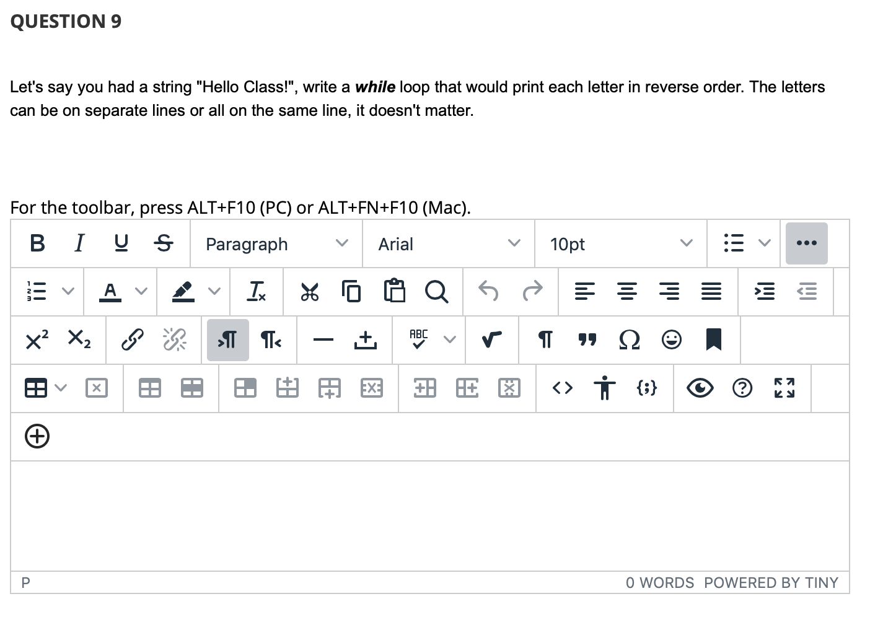
Task: Click the POWERED BY TINY link
Action: tap(771, 582)
